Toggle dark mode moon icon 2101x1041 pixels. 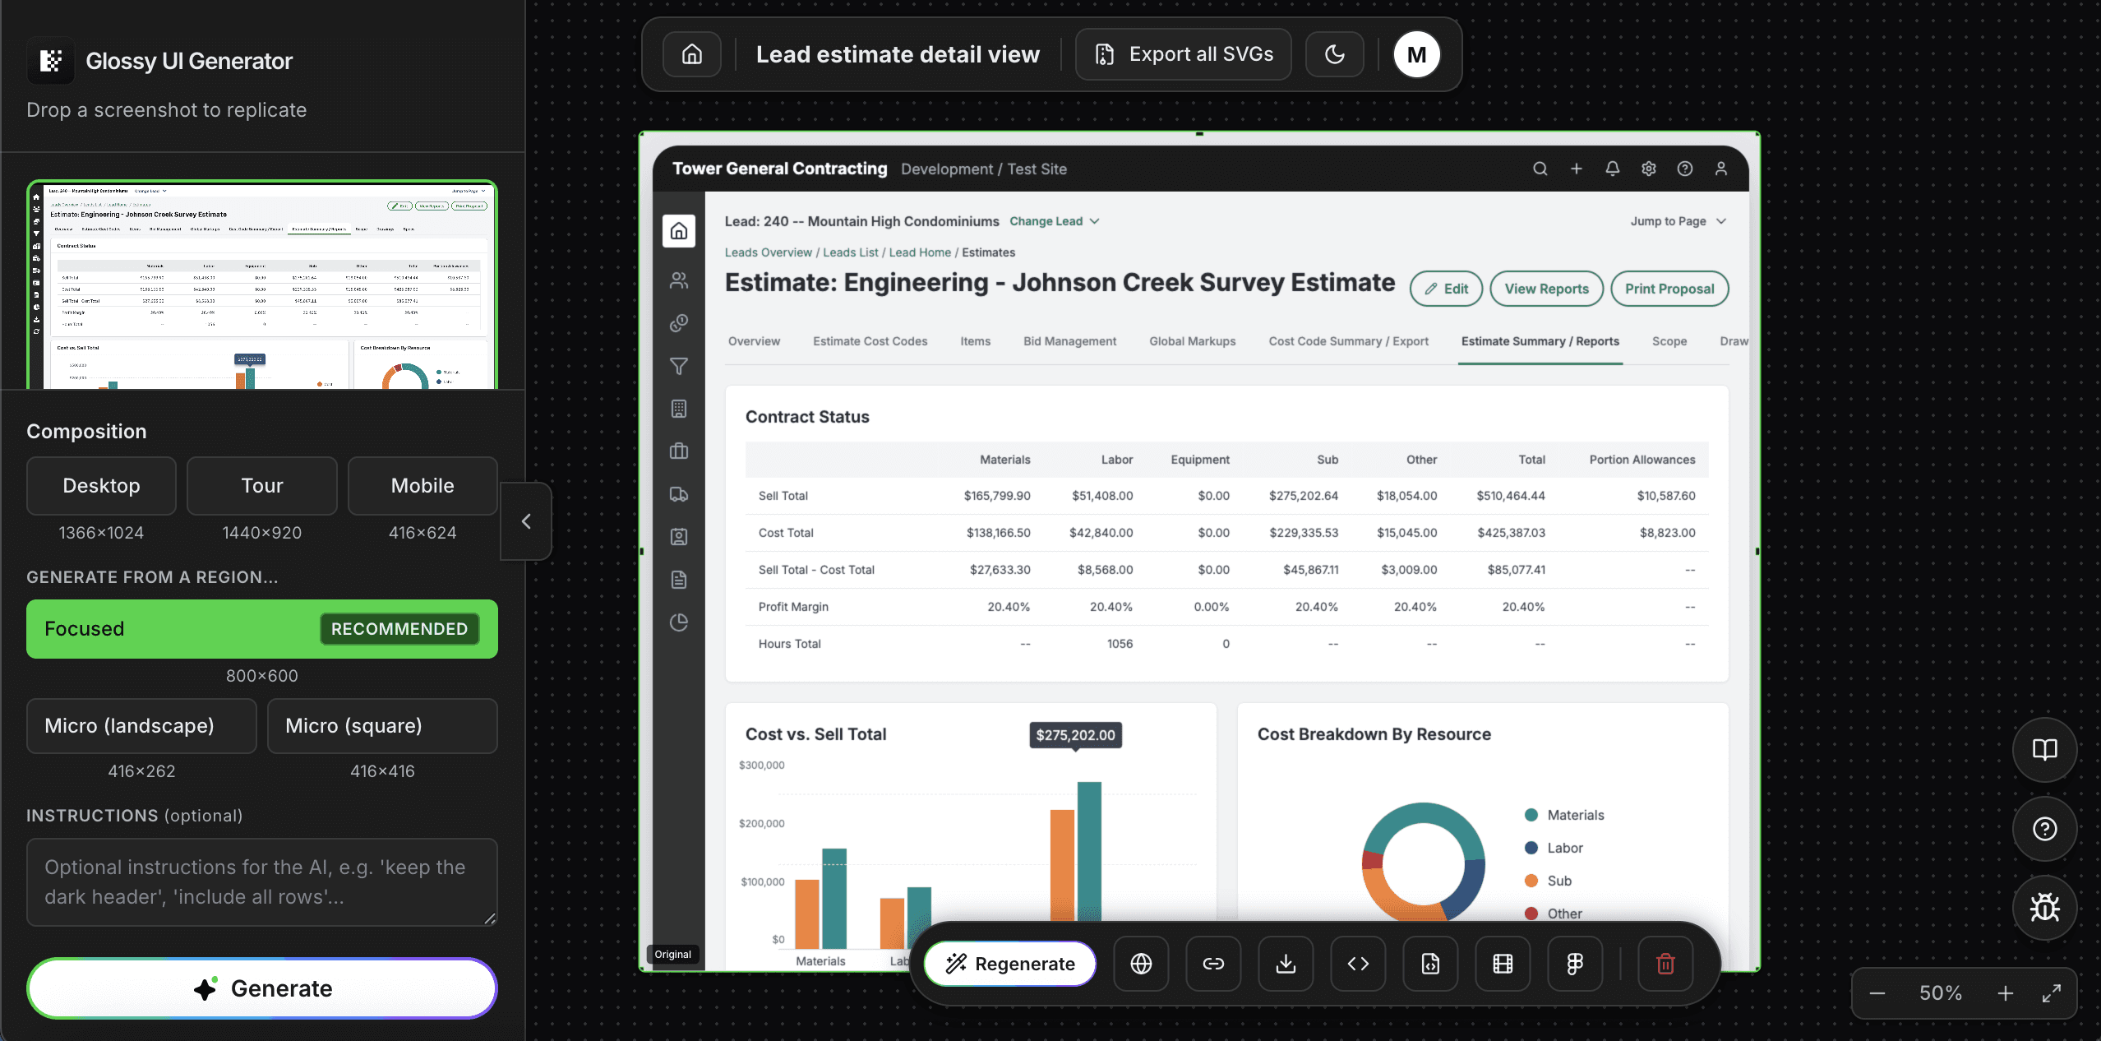pos(1335,54)
